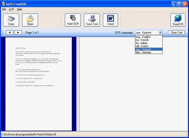Start OCR on the loaded page
Screen dimensions: 189x138
point(73,20)
